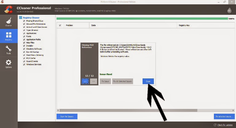Screen dimensions: 236x128
Task: Click the Issue Fixed status text
Action: (x=106, y=74)
